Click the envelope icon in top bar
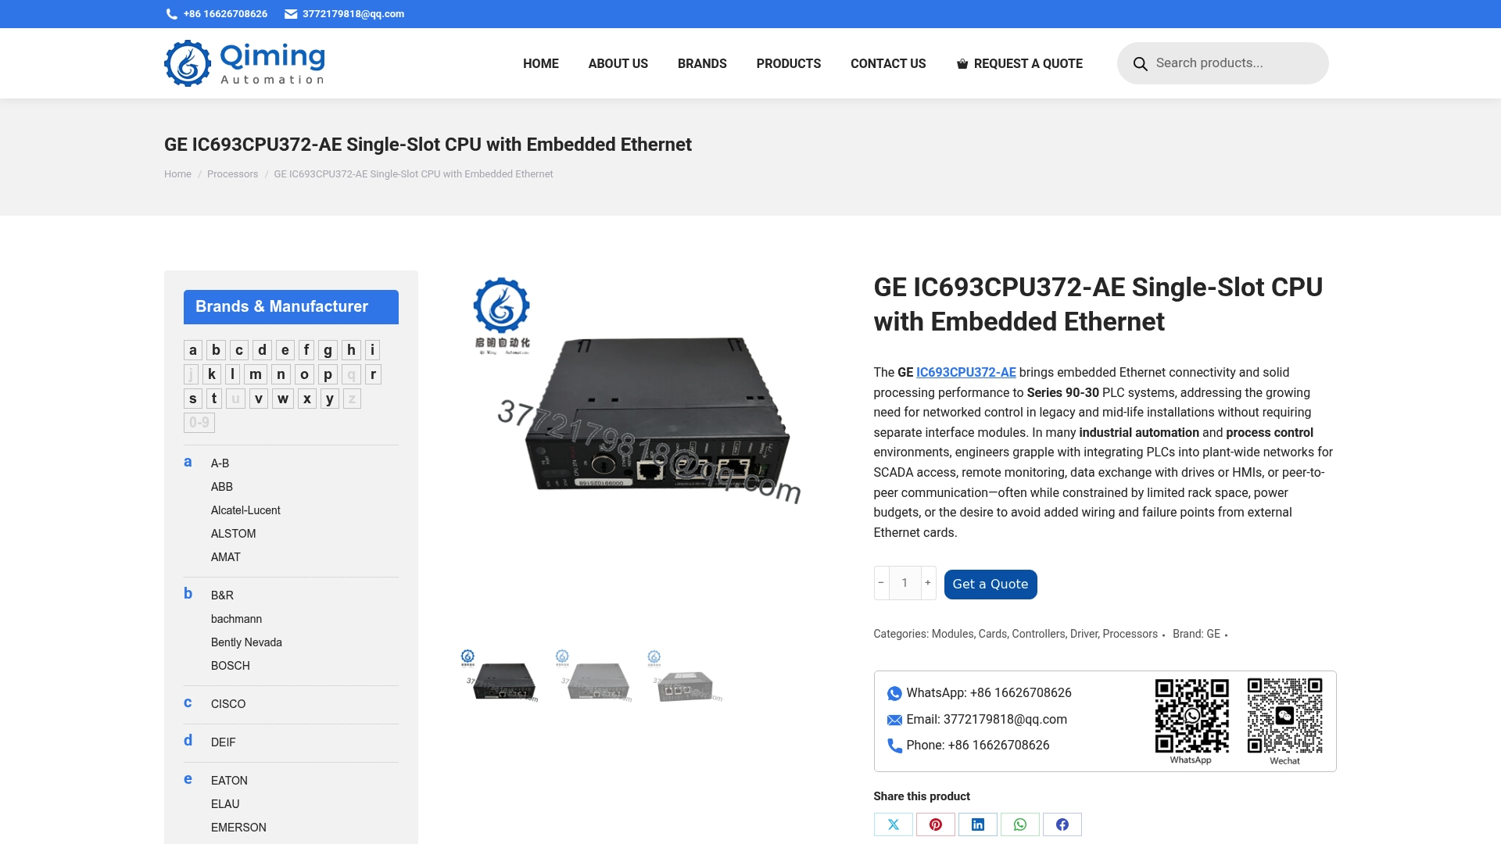This screenshot has width=1501, height=844. (291, 14)
